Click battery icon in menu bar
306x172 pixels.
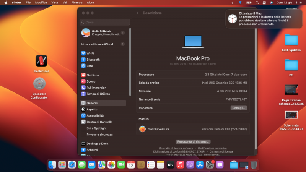249,3
